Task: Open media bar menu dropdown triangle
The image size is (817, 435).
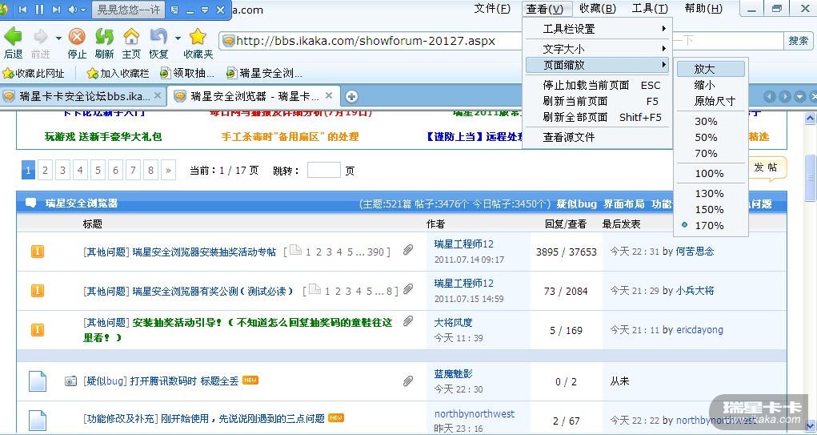Action: tap(205, 10)
